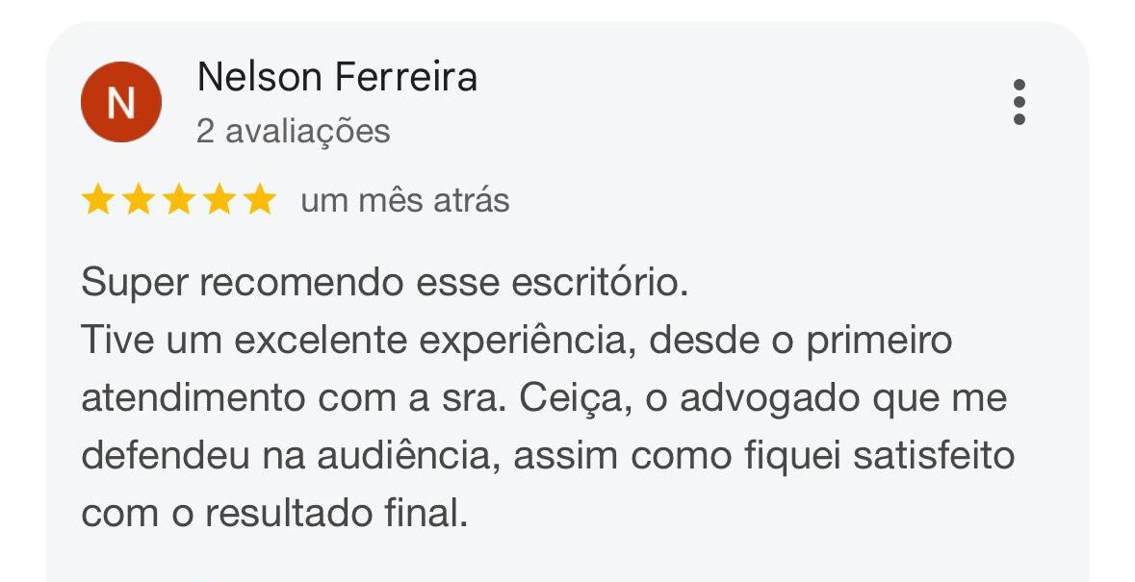The width and height of the screenshot is (1135, 582).
Task: Select the third rating star
Action: click(x=177, y=201)
